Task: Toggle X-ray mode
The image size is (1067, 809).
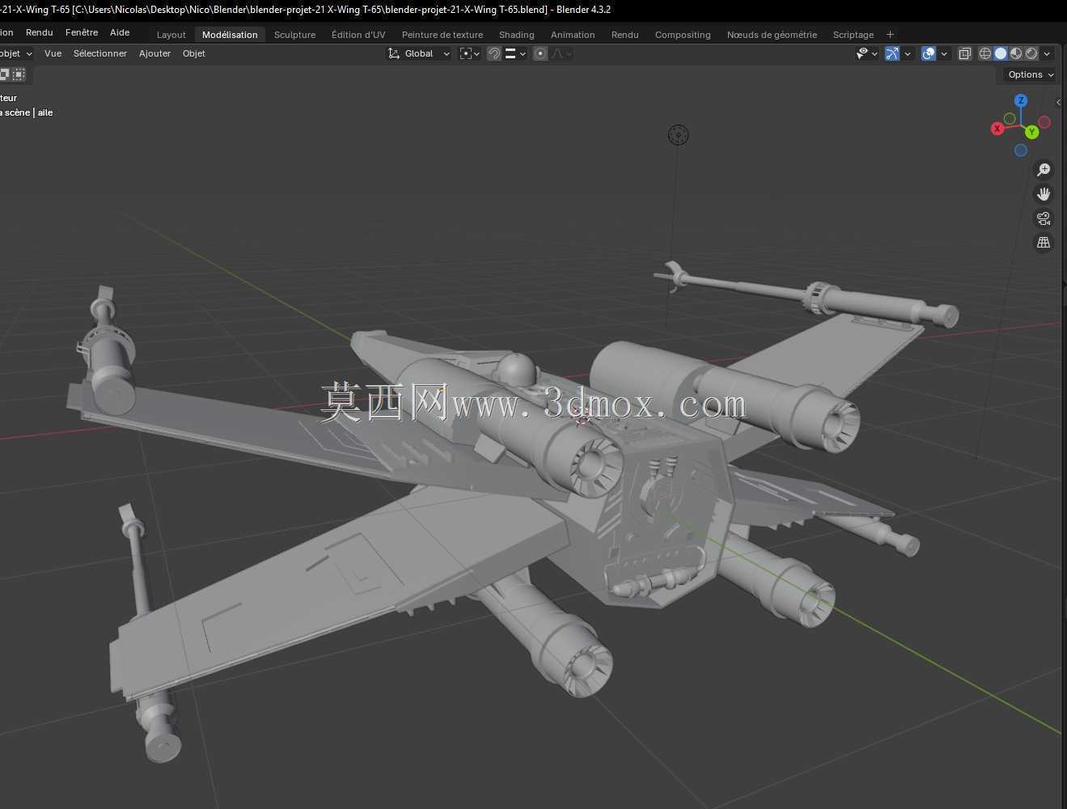Action: click(964, 53)
